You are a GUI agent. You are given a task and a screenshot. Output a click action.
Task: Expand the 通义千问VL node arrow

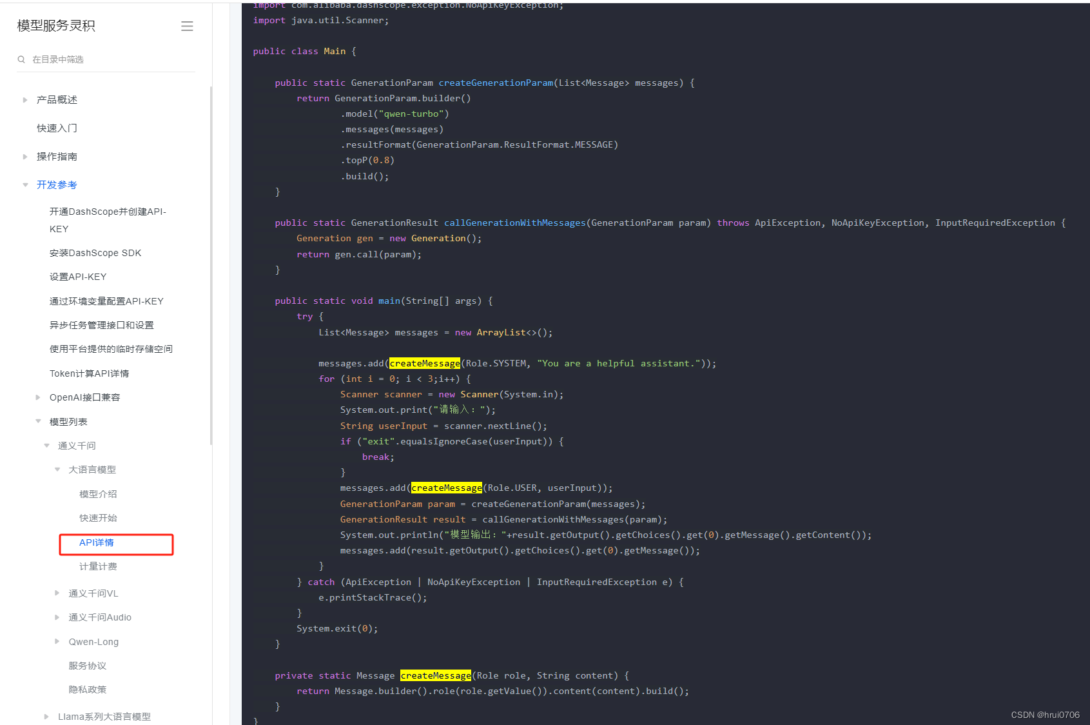tap(57, 593)
